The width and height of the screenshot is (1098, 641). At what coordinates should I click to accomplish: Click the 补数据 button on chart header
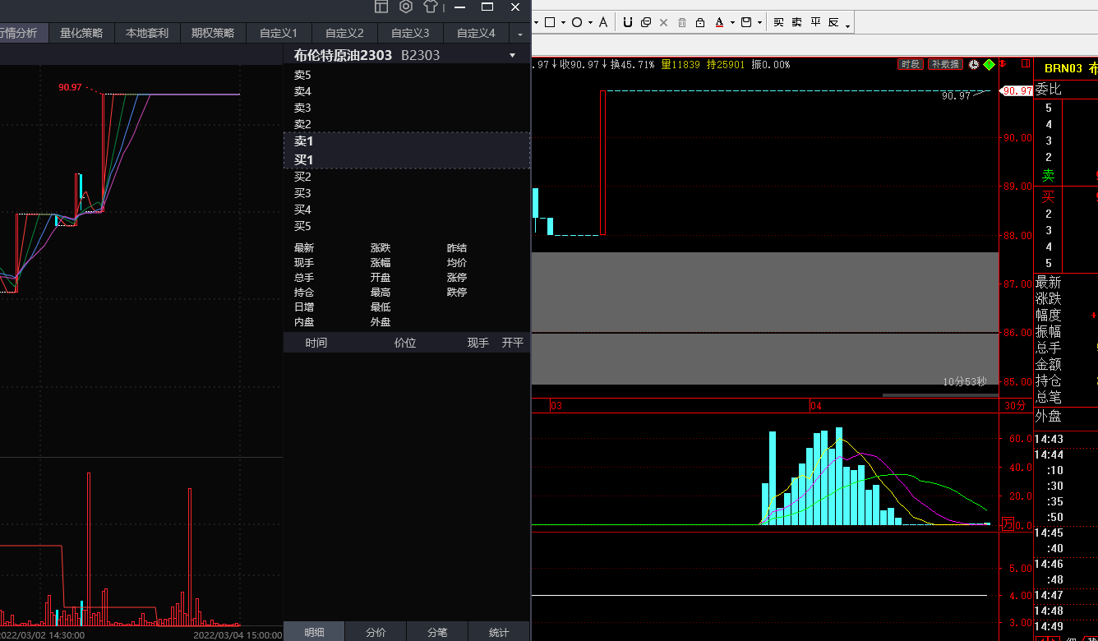[945, 64]
